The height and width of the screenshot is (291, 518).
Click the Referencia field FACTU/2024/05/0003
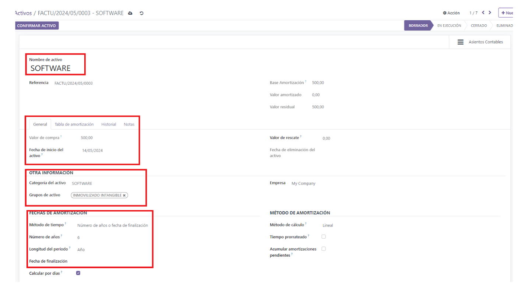click(74, 83)
